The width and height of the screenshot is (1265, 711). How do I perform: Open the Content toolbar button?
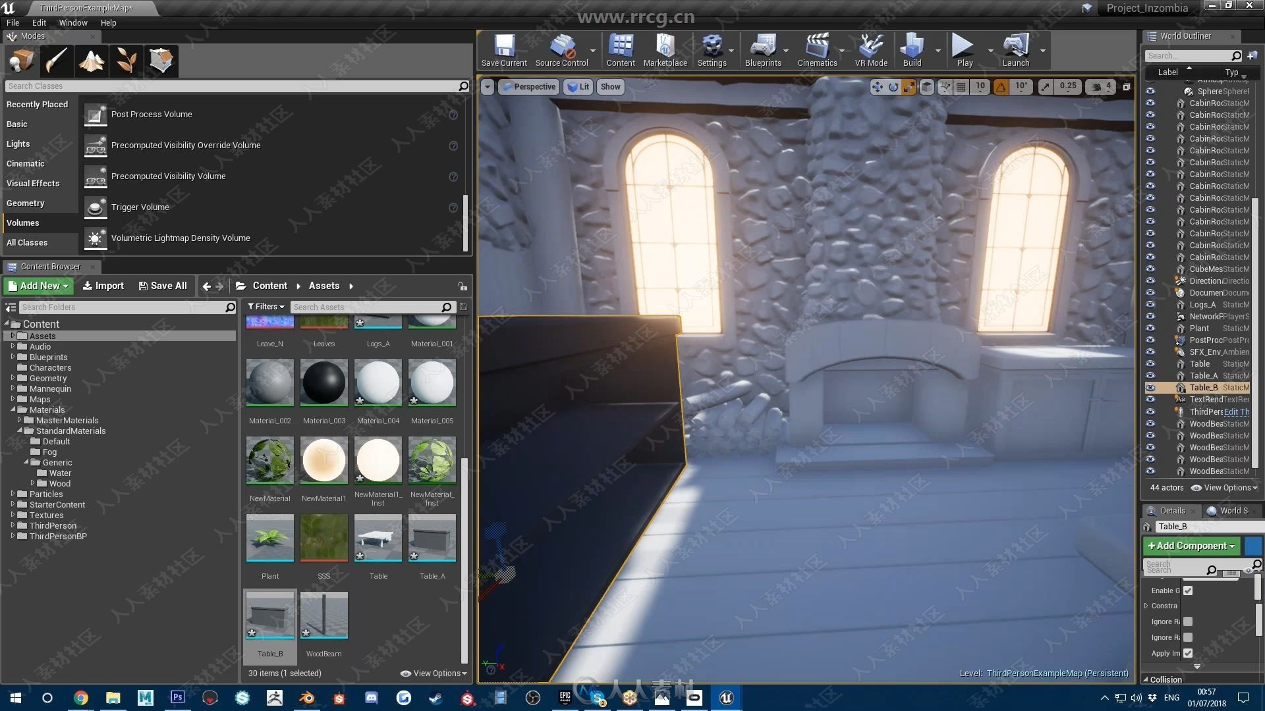tap(621, 50)
